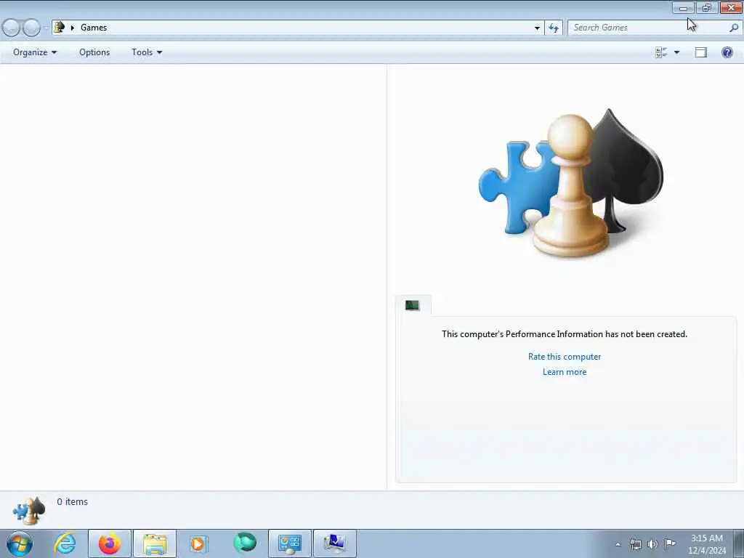Click the search magnifier icon
Screen dimensions: 744x558
(734, 28)
